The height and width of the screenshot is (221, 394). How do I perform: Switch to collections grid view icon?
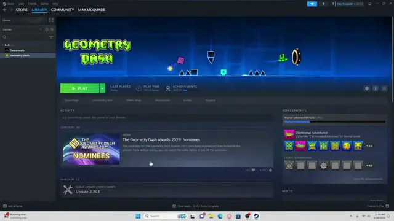tap(51, 20)
